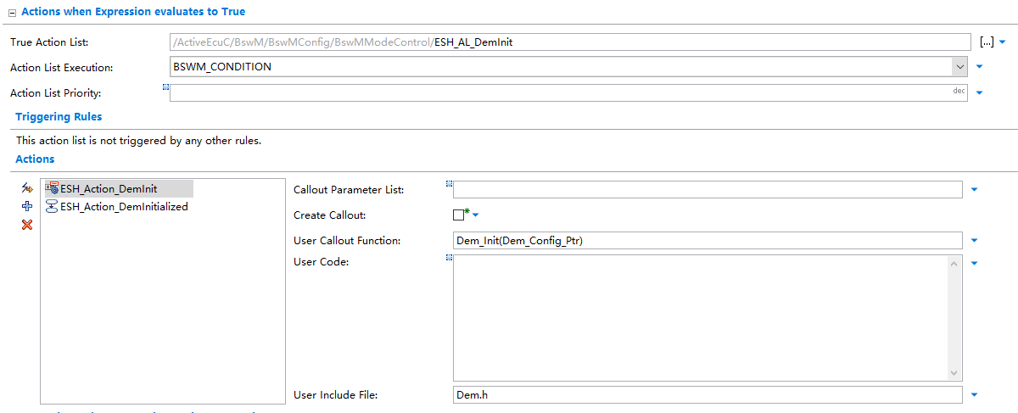Open arrow menu beside Action List Priority
This screenshot has height=413, width=1018.
click(x=980, y=93)
